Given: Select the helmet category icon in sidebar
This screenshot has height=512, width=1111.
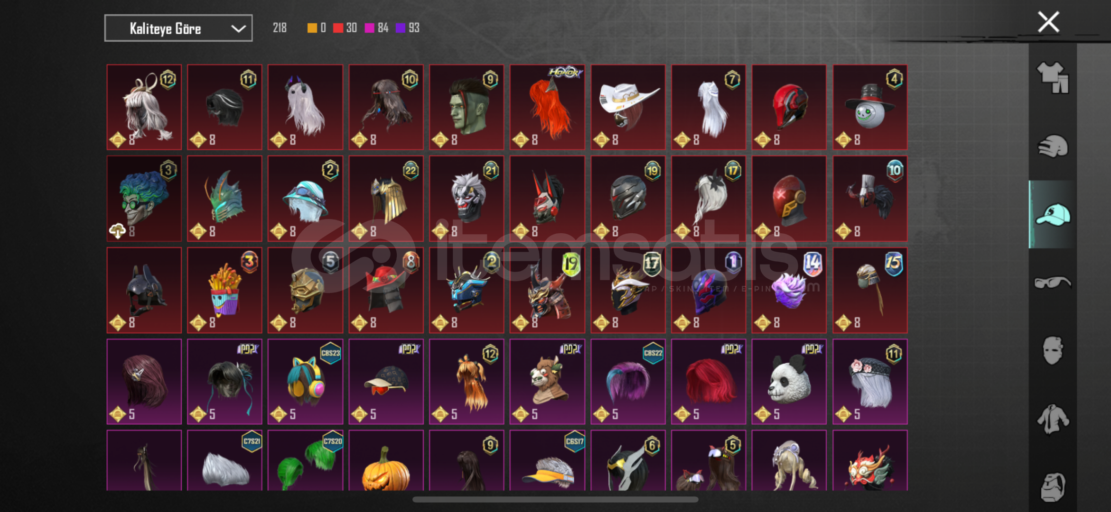Looking at the screenshot, I should click(x=1053, y=146).
